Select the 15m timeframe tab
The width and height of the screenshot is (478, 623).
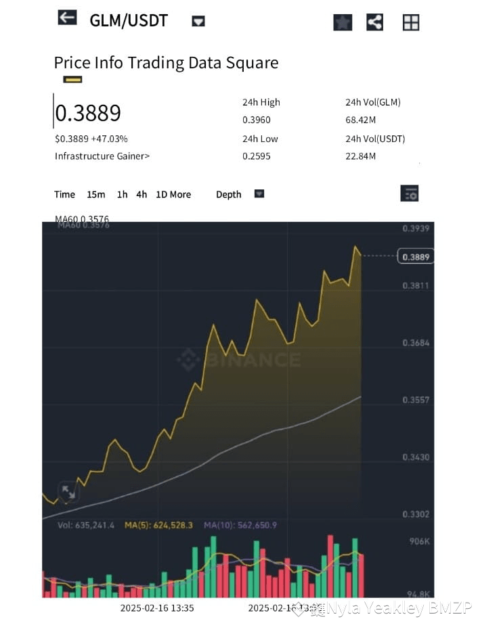96,194
